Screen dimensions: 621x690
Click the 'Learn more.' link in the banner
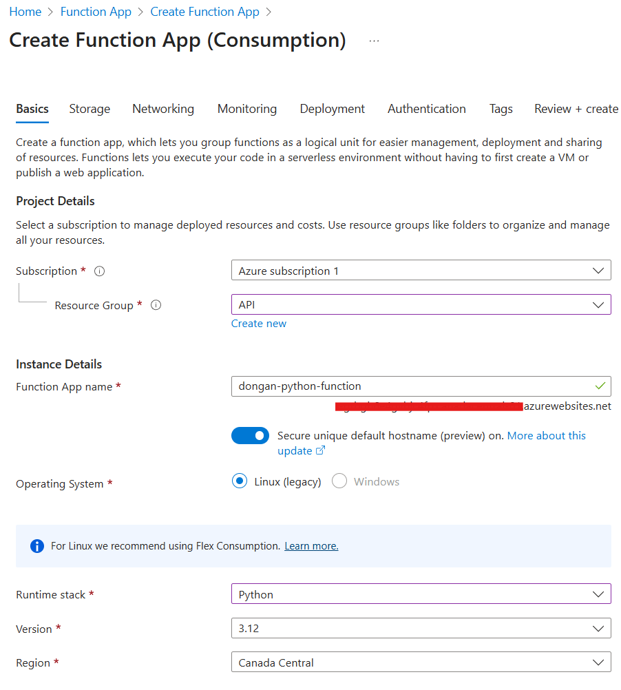coord(311,545)
